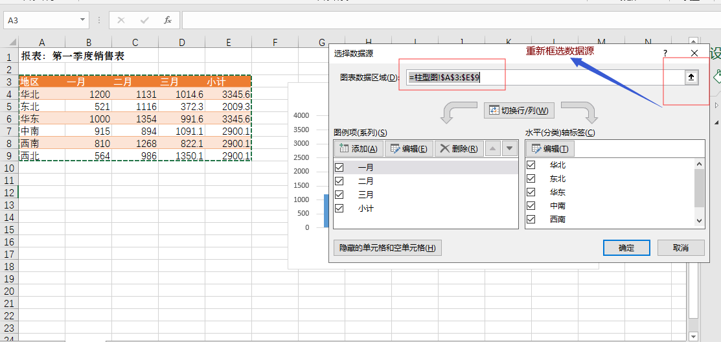Screen dimensions: 721x342
Task: Click the cell containing 1350.1
Action: tap(182, 156)
